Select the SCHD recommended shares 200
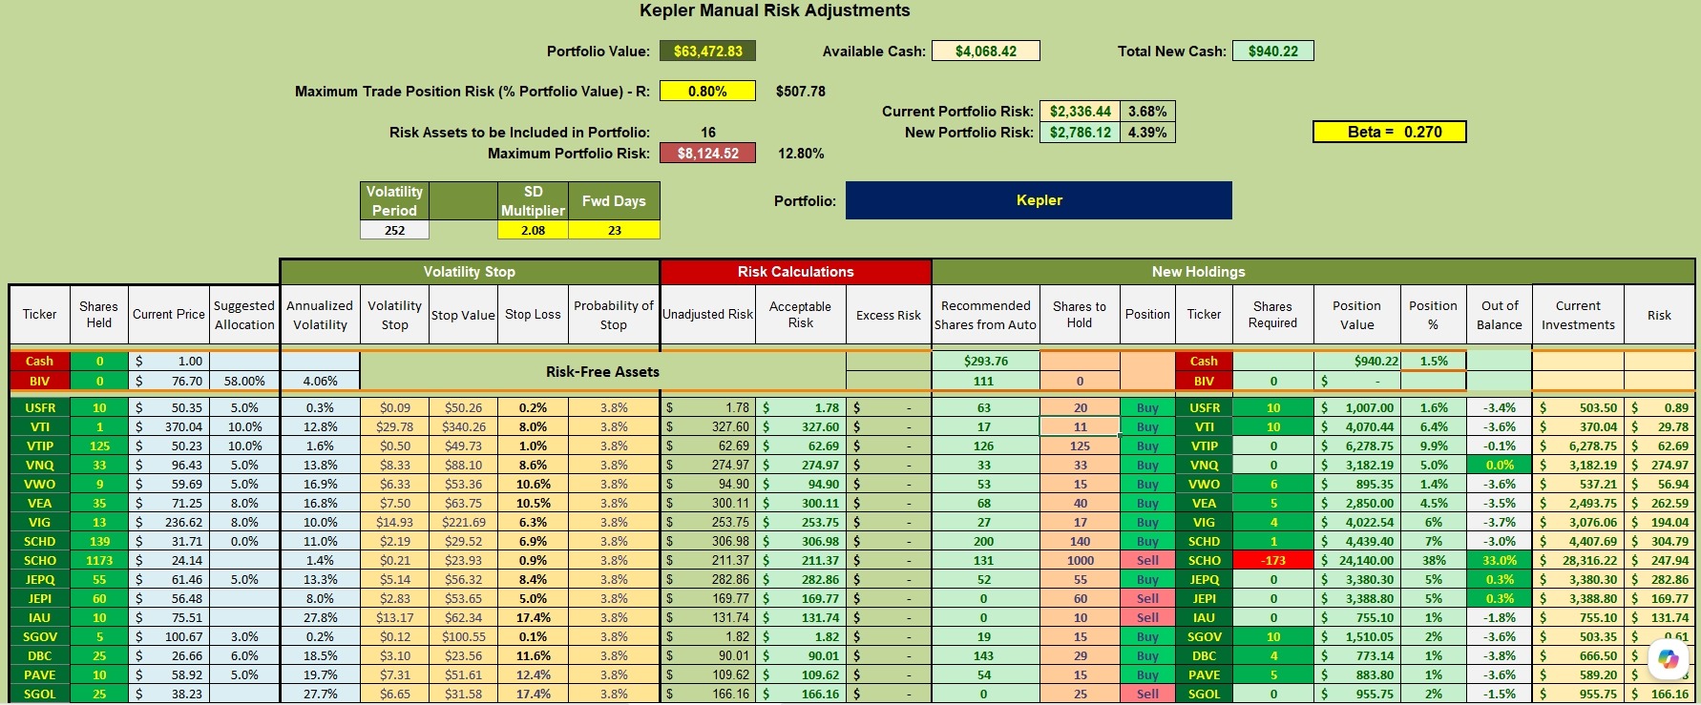The height and width of the screenshot is (705, 1701). [985, 541]
